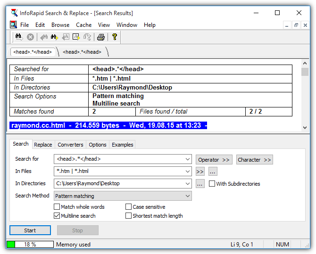Check With Subdirectories option
Screen dimensions: 316x254
pos(212,184)
